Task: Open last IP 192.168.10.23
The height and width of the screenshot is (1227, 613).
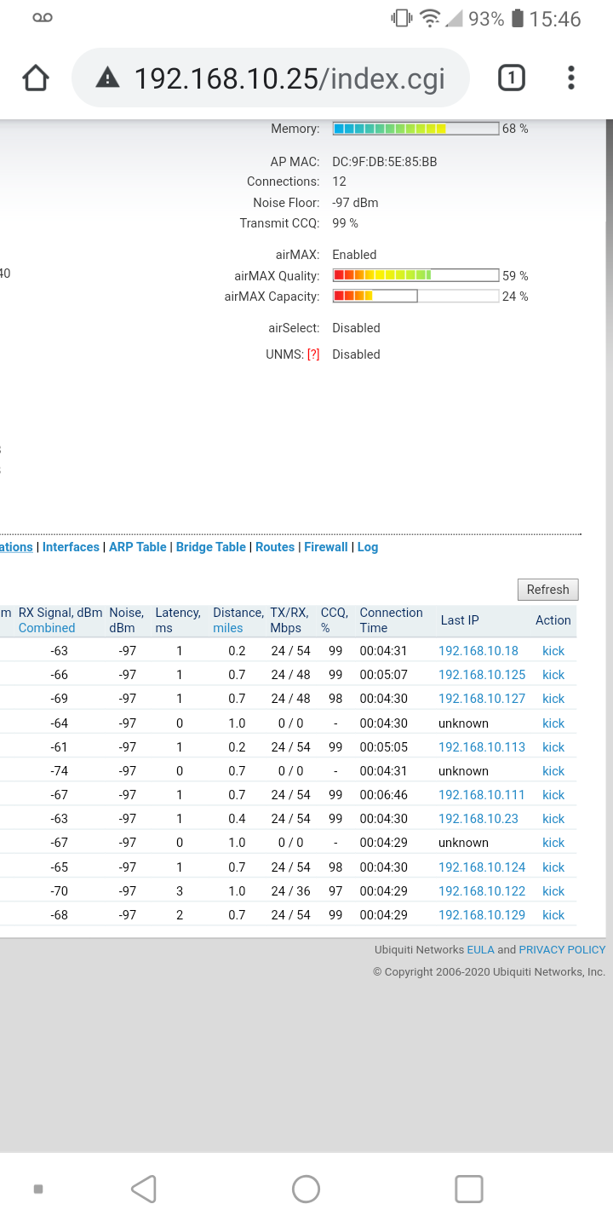Action: coord(478,819)
